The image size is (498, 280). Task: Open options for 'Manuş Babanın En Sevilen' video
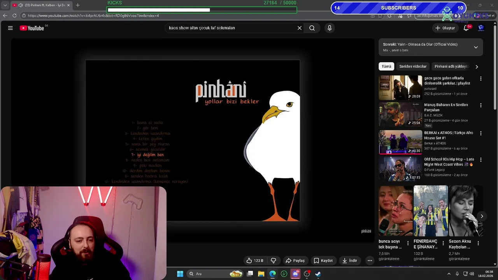pyautogui.click(x=480, y=105)
